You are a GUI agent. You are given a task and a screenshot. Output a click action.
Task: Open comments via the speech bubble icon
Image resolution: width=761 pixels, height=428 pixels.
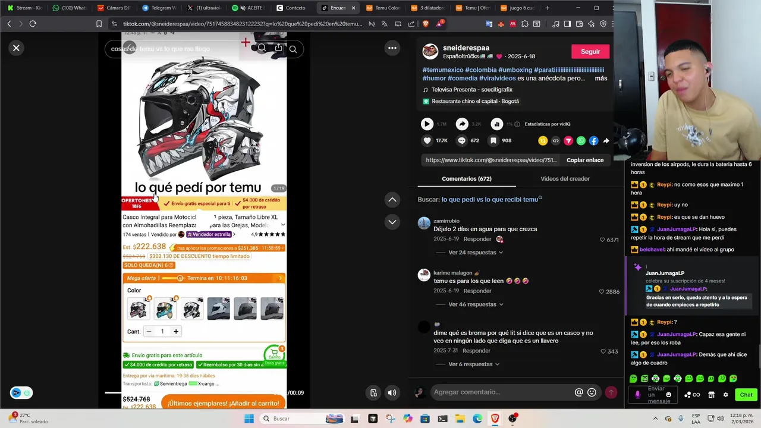coord(461,140)
